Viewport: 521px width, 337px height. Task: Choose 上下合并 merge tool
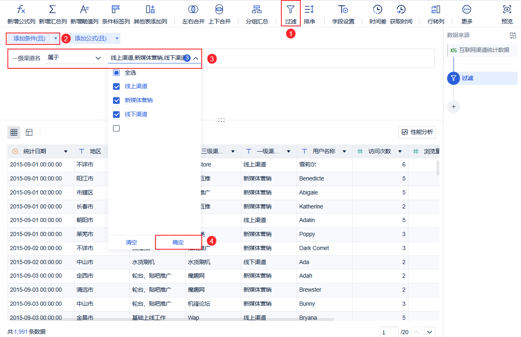(219, 15)
